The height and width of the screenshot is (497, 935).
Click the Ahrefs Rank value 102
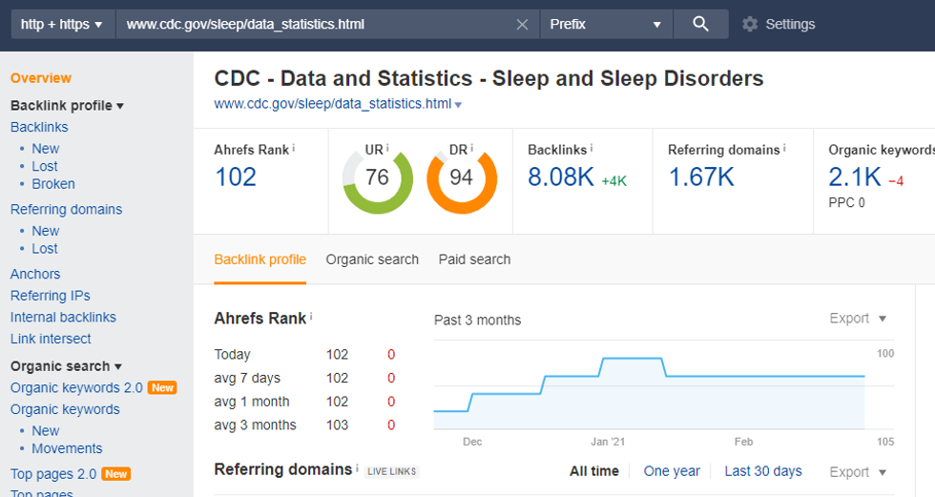236,177
